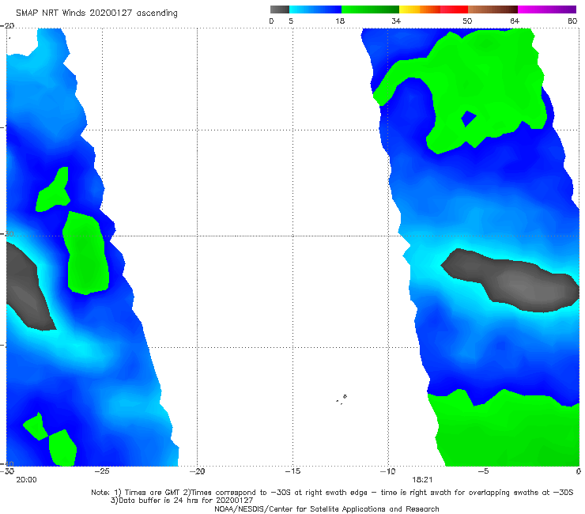Click the yellow segment of the color bar
Screen dimensions: 585x514
pos(409,9)
